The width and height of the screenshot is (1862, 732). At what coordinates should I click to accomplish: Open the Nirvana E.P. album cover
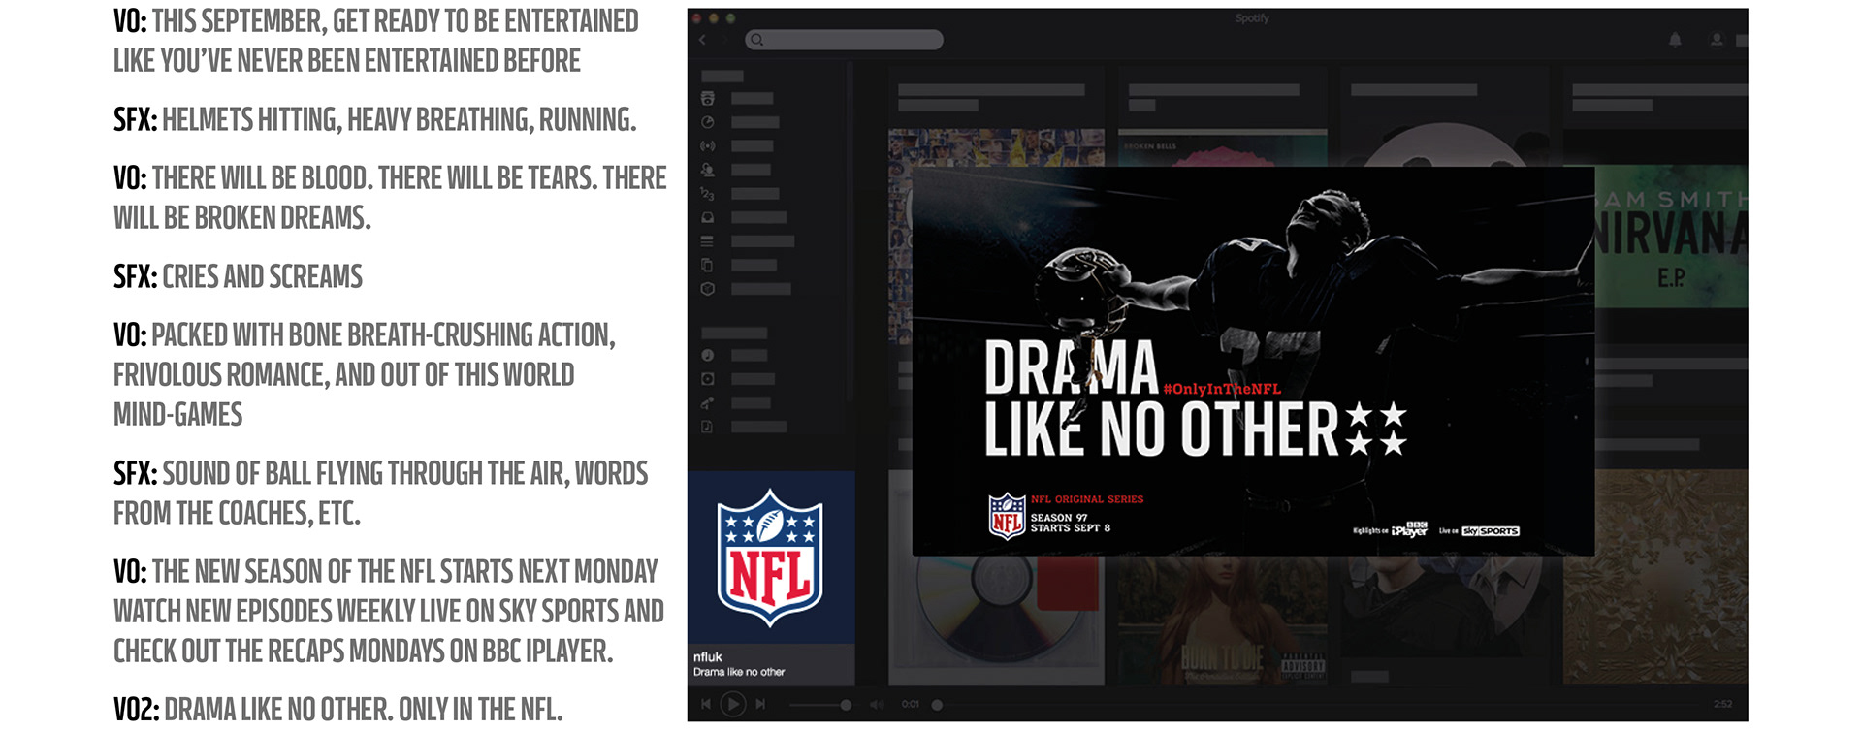click(1671, 238)
